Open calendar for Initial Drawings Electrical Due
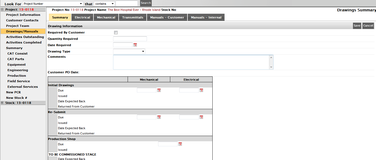Screen dimensions: 376x160 click(x=201, y=90)
